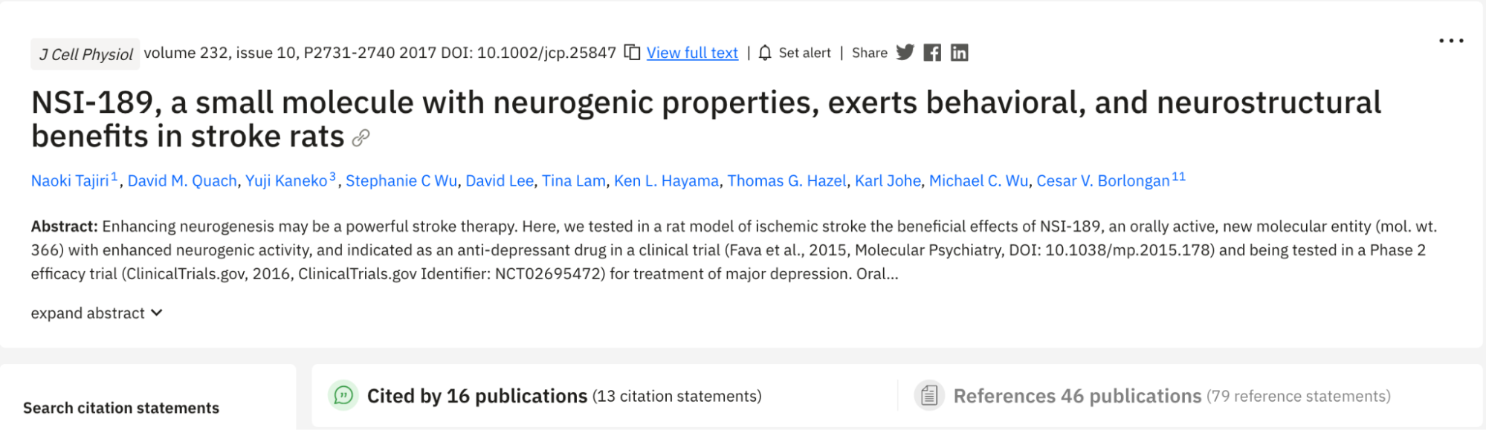Expand the abstract
The width and height of the screenshot is (1486, 430).
(97, 313)
